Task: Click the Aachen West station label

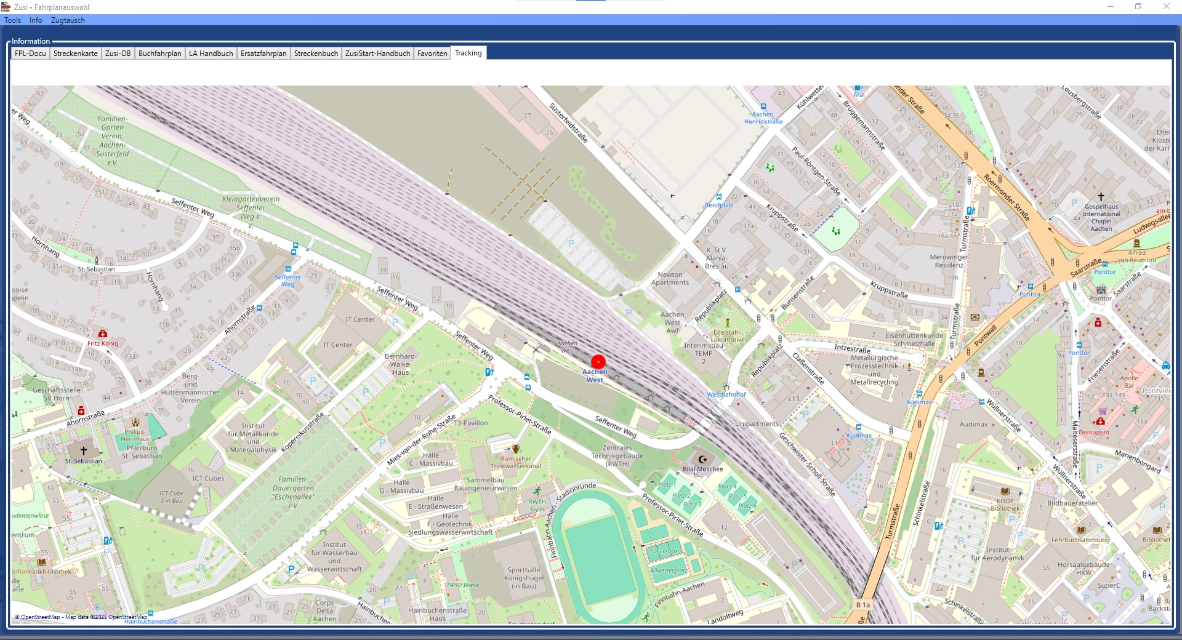Action: pyautogui.click(x=595, y=376)
